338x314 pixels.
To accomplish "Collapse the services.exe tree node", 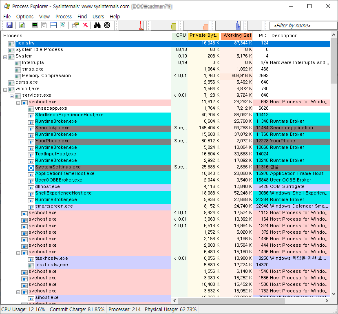I will 12,96.
